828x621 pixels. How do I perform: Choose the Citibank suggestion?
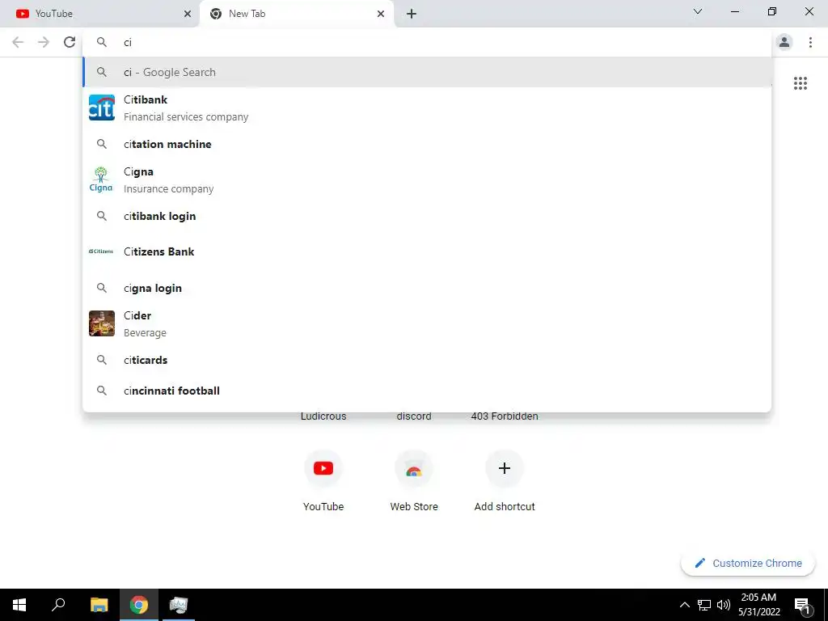point(427,108)
